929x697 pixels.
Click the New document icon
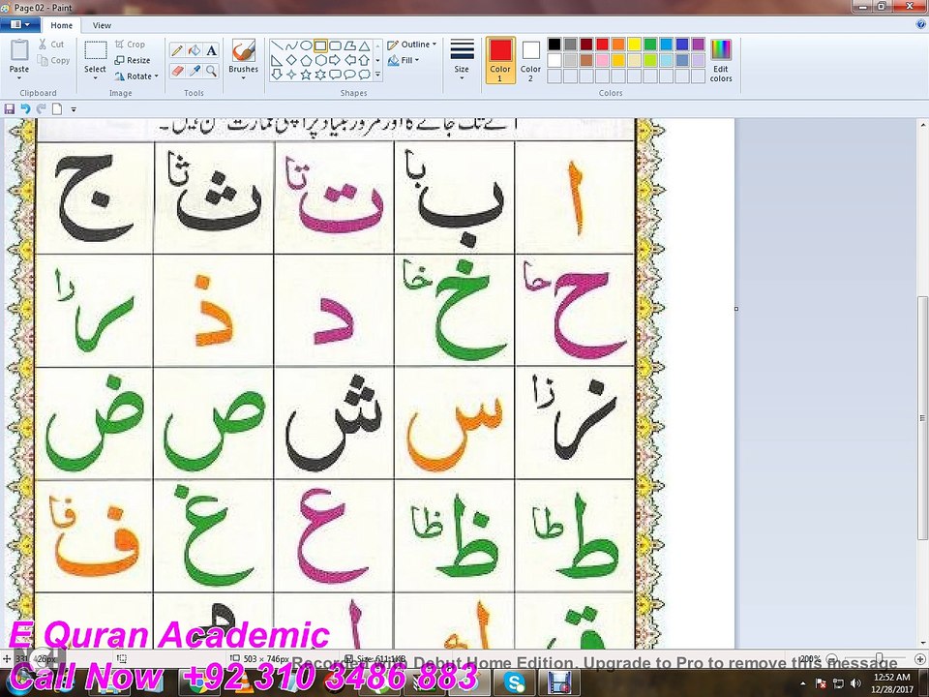click(57, 109)
